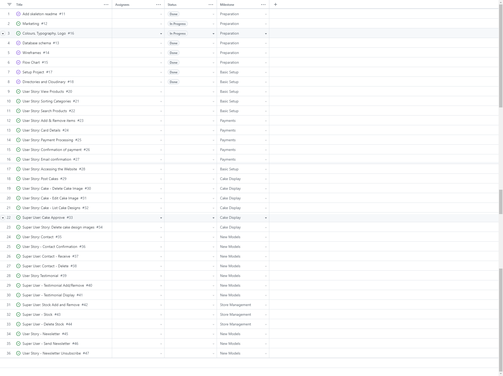Viewport: 503px width, 376px height.
Task: Open Assignees column options menu
Action: [158, 4]
